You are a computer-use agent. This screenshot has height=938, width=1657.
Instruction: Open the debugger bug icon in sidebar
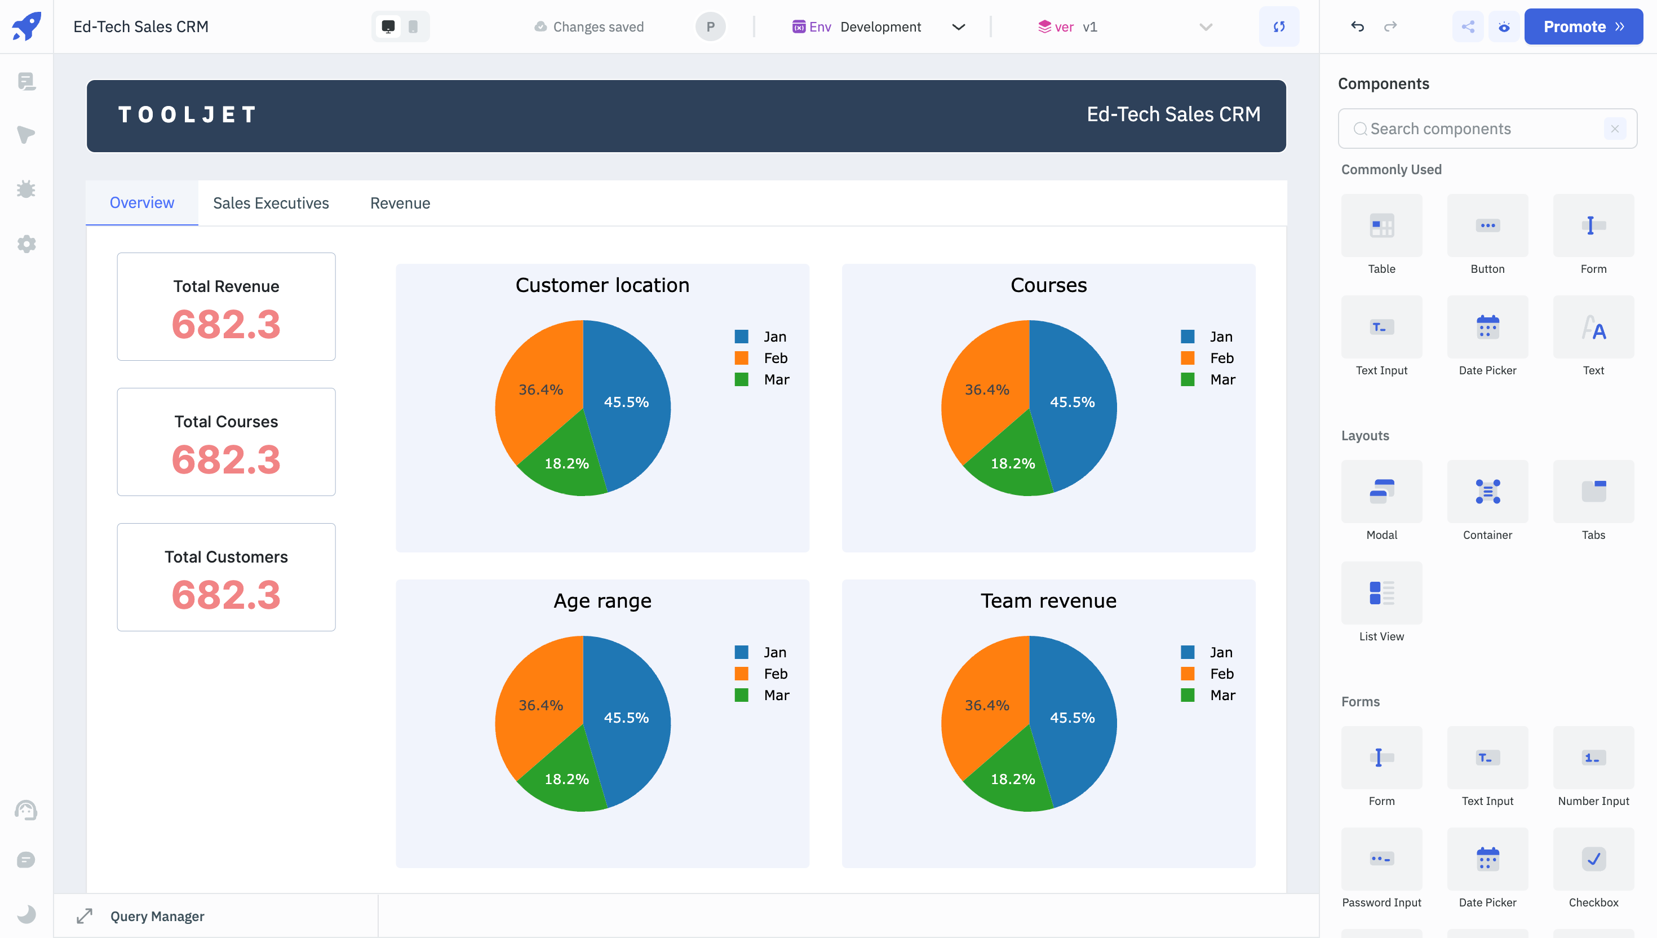[x=26, y=189]
